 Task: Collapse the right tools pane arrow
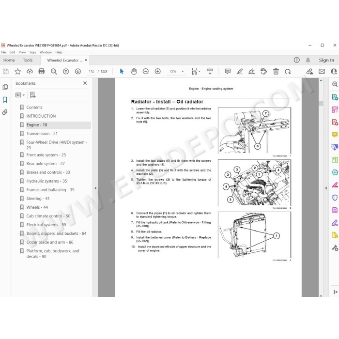click(x=326, y=188)
